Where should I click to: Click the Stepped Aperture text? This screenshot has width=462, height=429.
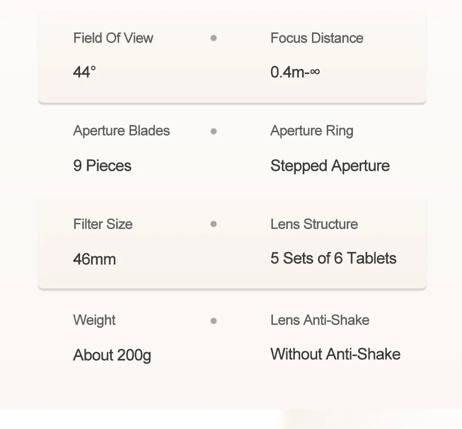tap(330, 166)
